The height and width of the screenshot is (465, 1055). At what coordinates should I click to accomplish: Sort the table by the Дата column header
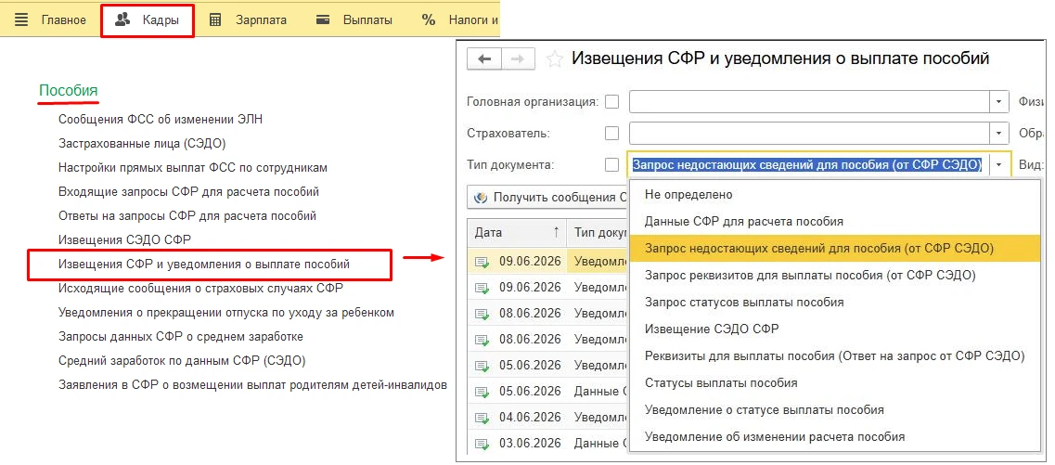(x=517, y=233)
